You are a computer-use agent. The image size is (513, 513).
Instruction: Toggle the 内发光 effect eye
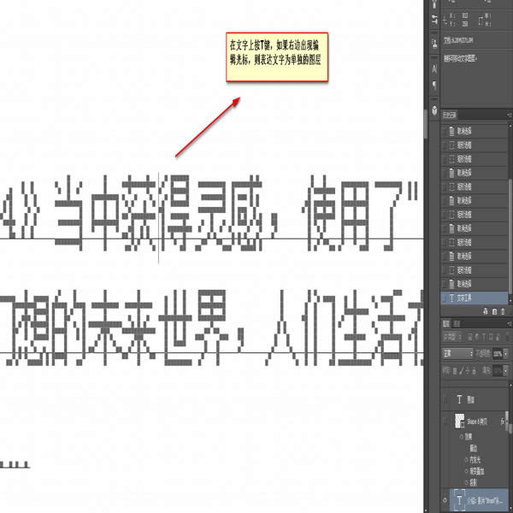click(x=466, y=460)
